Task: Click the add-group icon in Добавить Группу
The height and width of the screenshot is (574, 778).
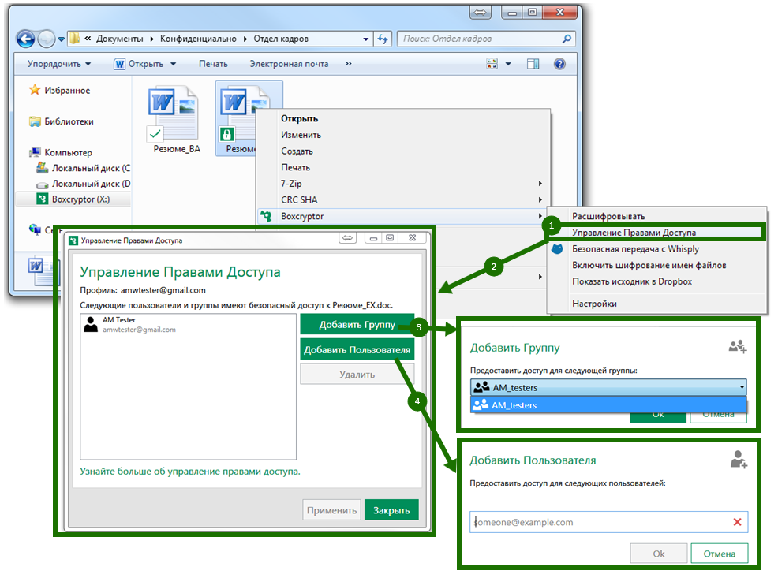Action: (x=737, y=346)
